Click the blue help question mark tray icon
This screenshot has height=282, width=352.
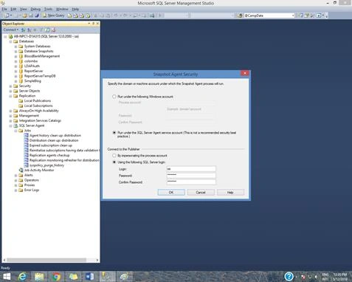pyautogui.click(x=289, y=277)
